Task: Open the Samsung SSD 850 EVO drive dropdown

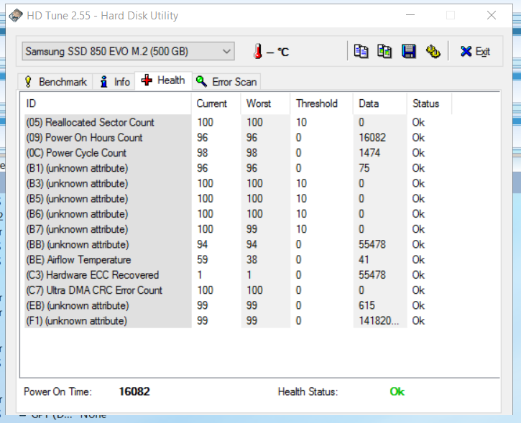Action: point(128,52)
